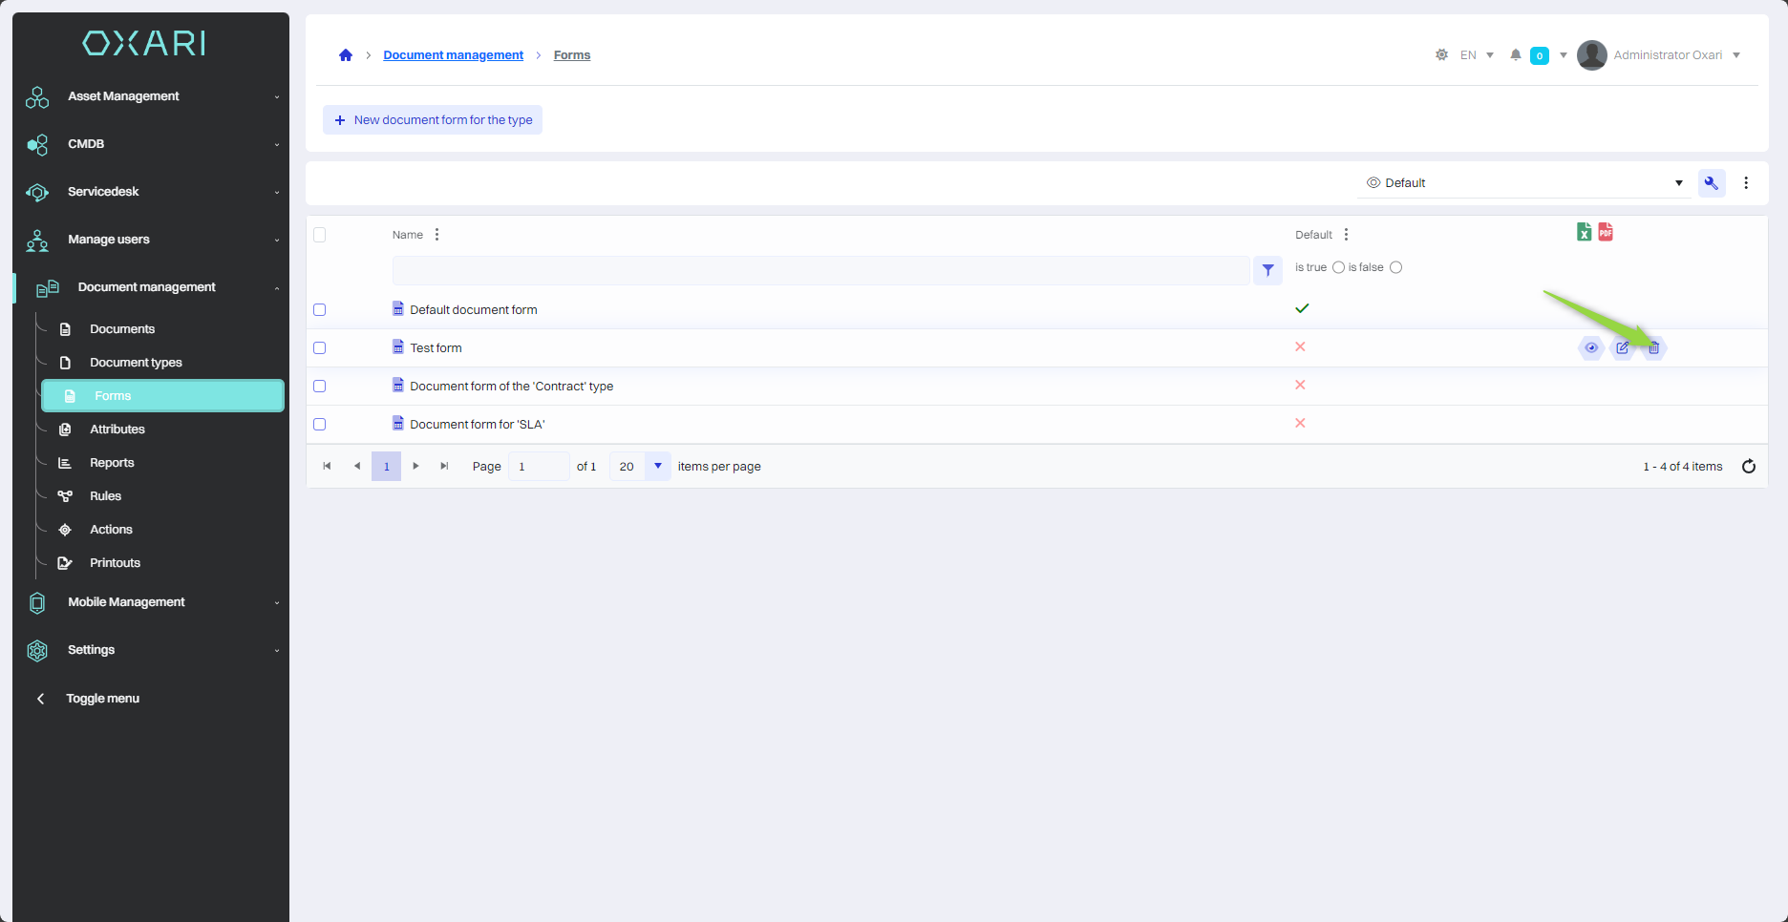Export the table to Excel
Screen dimensions: 1788x922
pos(1584,232)
